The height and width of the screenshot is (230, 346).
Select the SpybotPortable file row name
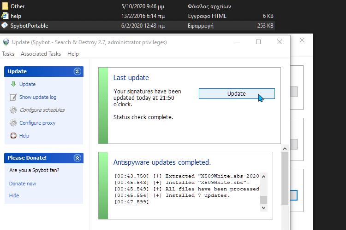click(29, 26)
